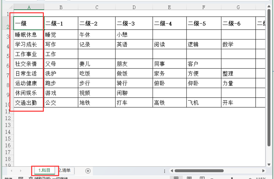Viewport: 274px width, 179px height.
Task: Open the 2.清单 sheet tab
Action: (65, 170)
